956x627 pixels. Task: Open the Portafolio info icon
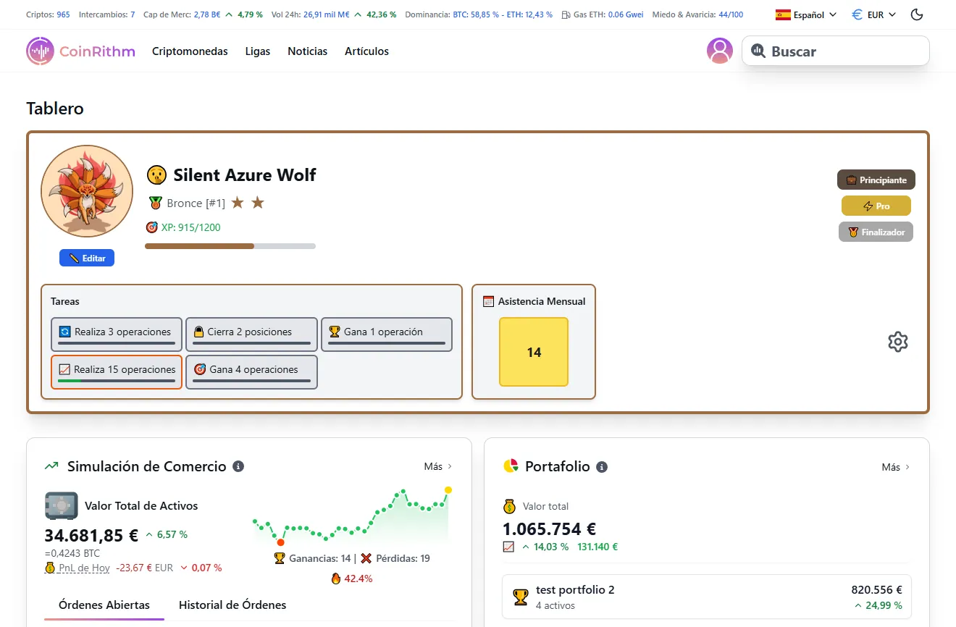[x=601, y=467]
